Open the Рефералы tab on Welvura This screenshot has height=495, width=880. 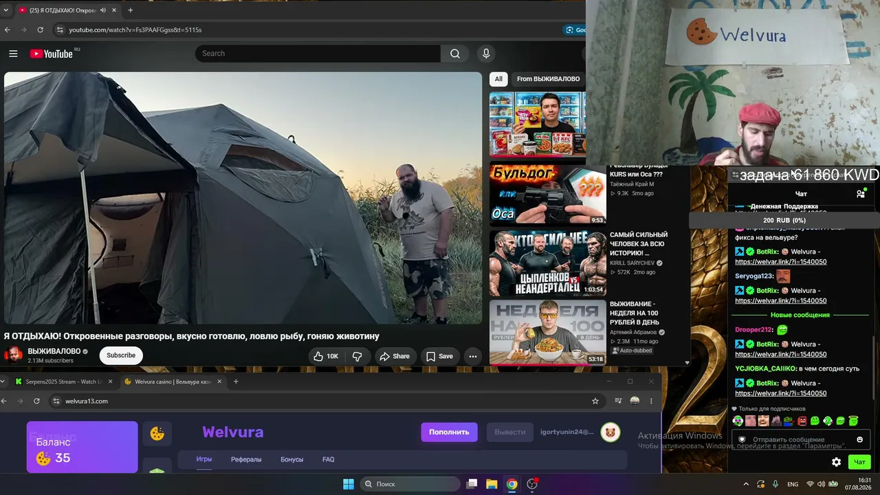(246, 459)
